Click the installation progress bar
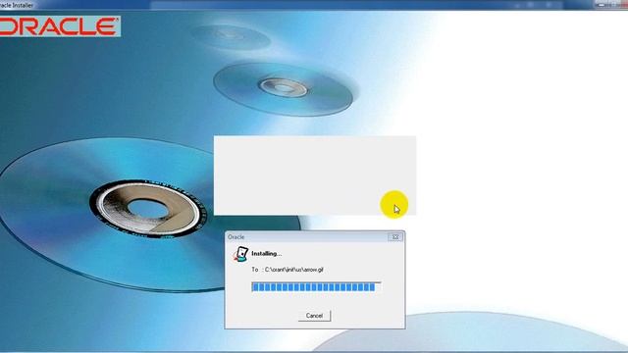The image size is (628, 353). (x=316, y=286)
